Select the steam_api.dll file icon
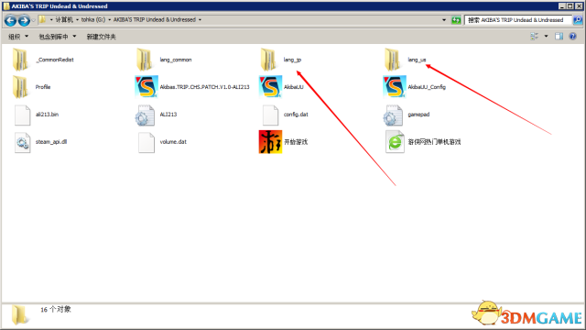Viewport: 586px width, 330px height. (x=22, y=142)
